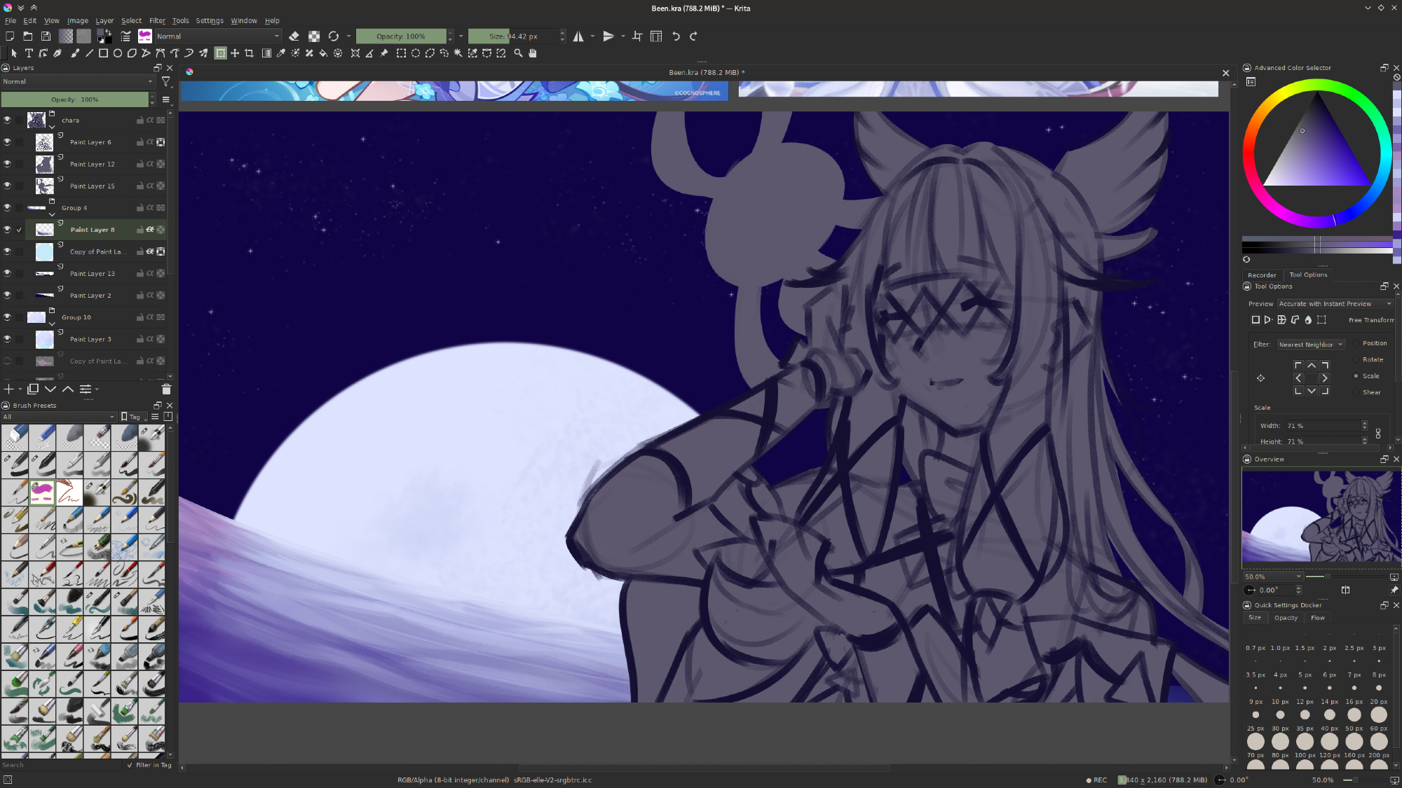Switch to the Recorder tab
This screenshot has height=788, width=1402.
1262,275
